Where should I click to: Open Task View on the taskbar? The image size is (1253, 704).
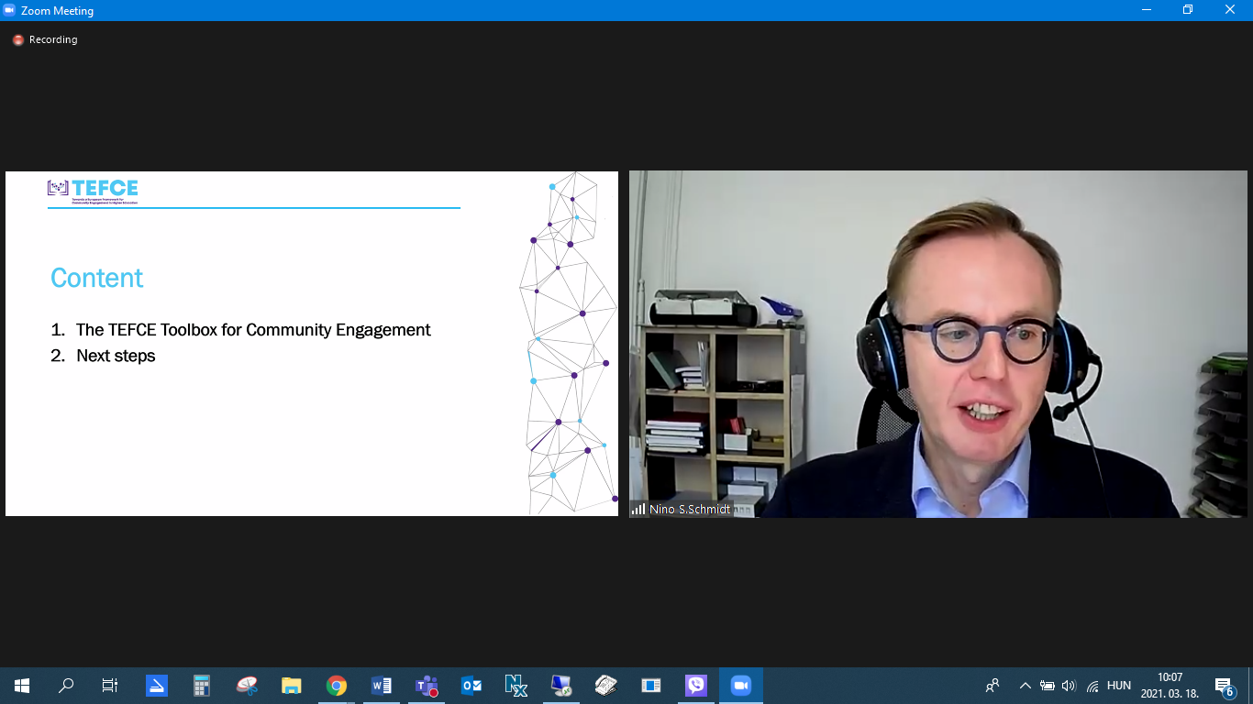pos(110,686)
